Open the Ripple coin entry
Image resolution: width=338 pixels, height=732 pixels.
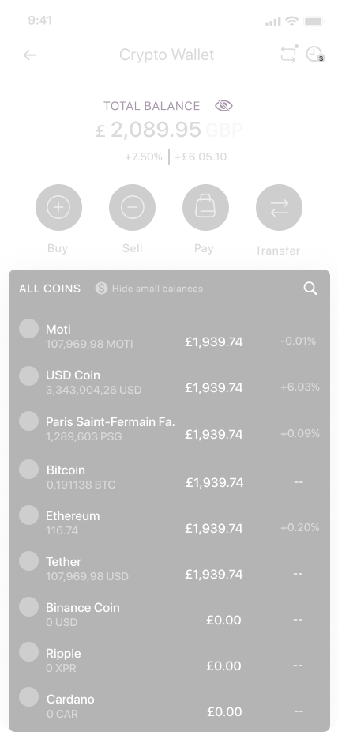click(169, 660)
